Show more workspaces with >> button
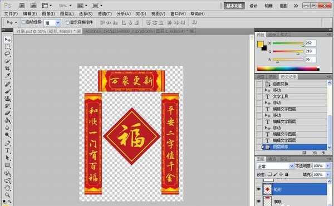 pos(296,6)
